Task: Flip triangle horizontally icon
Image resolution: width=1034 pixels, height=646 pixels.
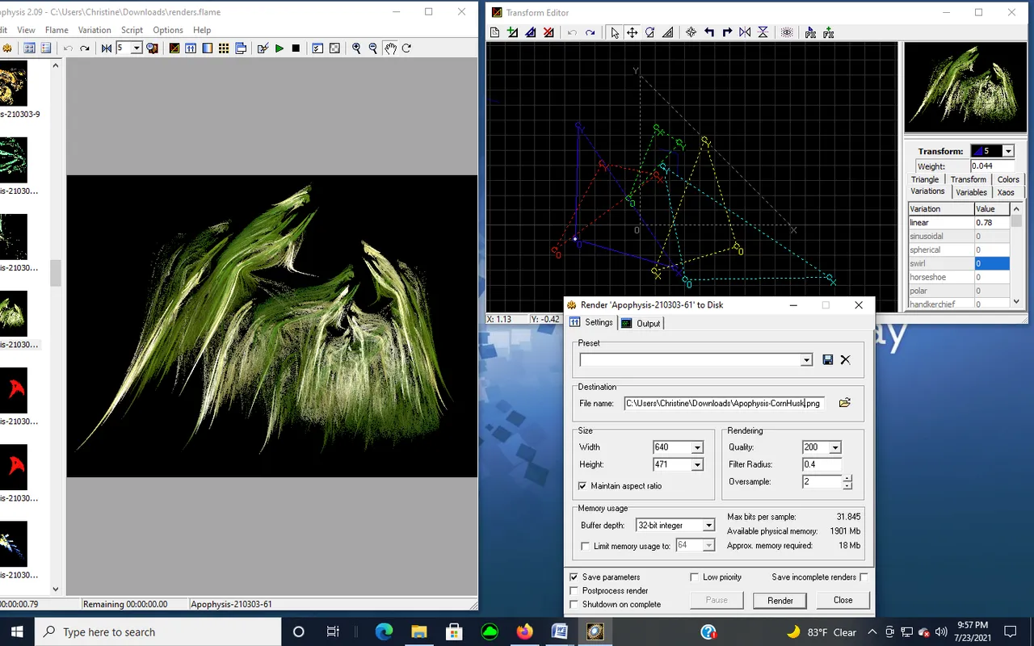Action: click(x=745, y=32)
